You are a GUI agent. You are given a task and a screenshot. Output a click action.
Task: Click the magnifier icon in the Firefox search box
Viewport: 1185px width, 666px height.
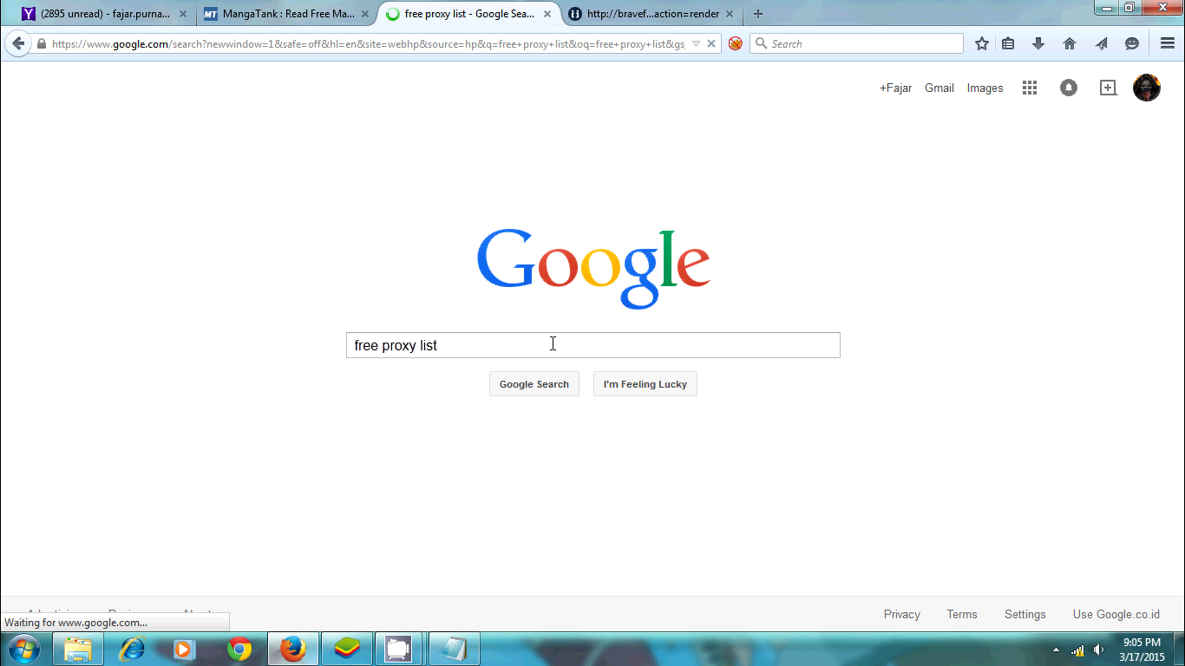coord(761,43)
